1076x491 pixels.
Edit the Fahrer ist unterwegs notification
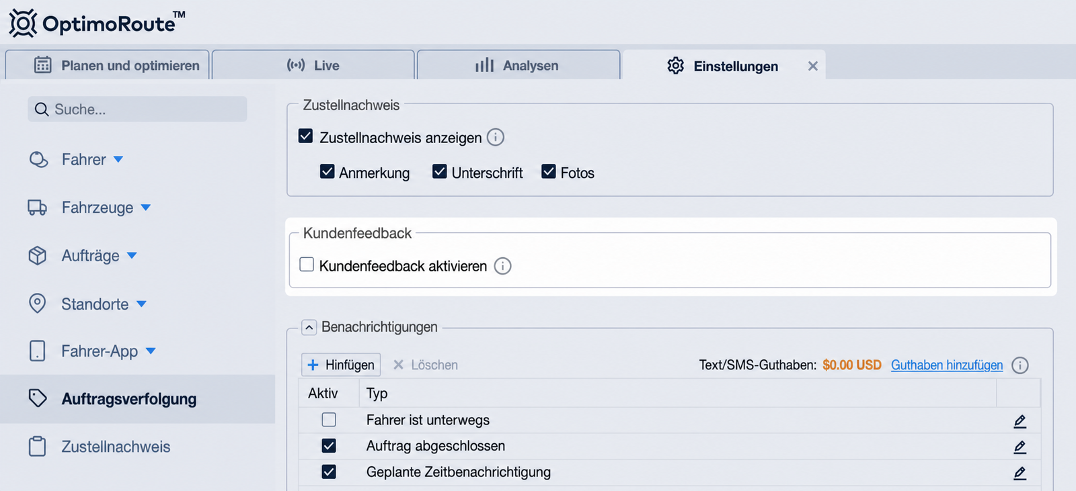[1020, 421]
